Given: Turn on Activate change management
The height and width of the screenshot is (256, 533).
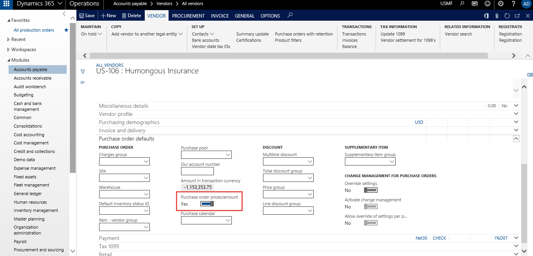Looking at the screenshot, I should [x=370, y=206].
